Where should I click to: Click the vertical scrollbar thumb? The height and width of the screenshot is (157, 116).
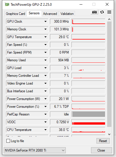[109, 74]
